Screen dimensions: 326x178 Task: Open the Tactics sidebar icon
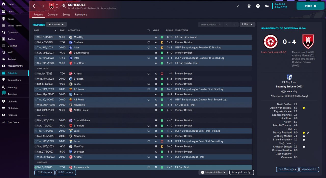coord(4,39)
